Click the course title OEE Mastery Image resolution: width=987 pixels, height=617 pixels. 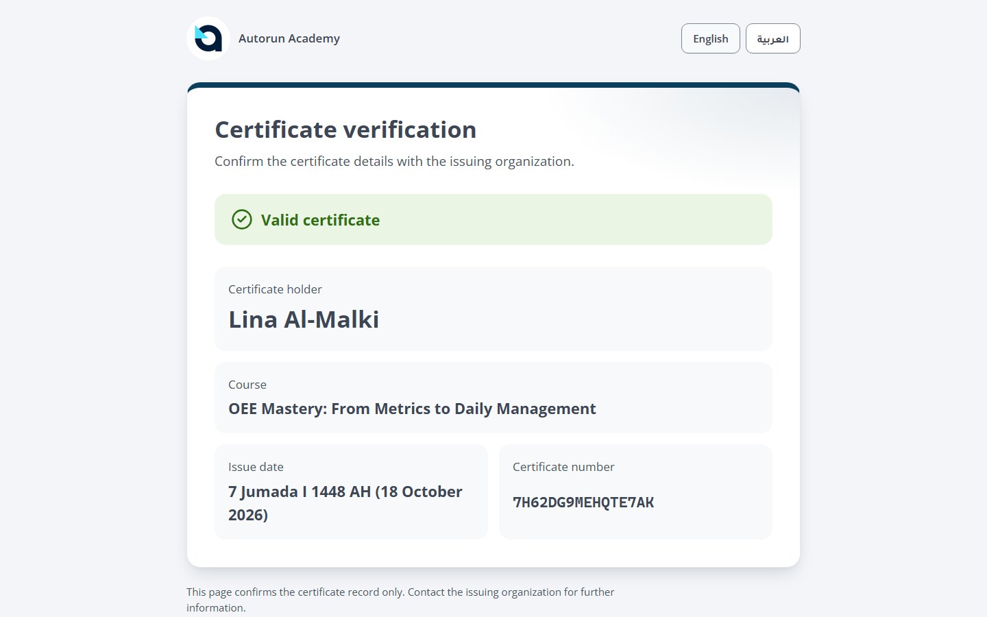click(x=412, y=409)
